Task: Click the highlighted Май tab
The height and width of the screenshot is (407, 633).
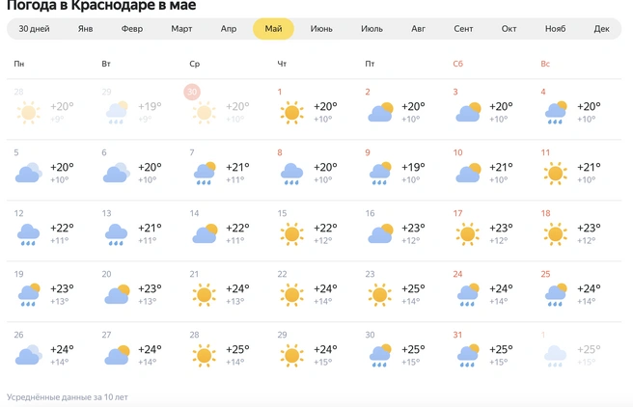Action: point(273,29)
